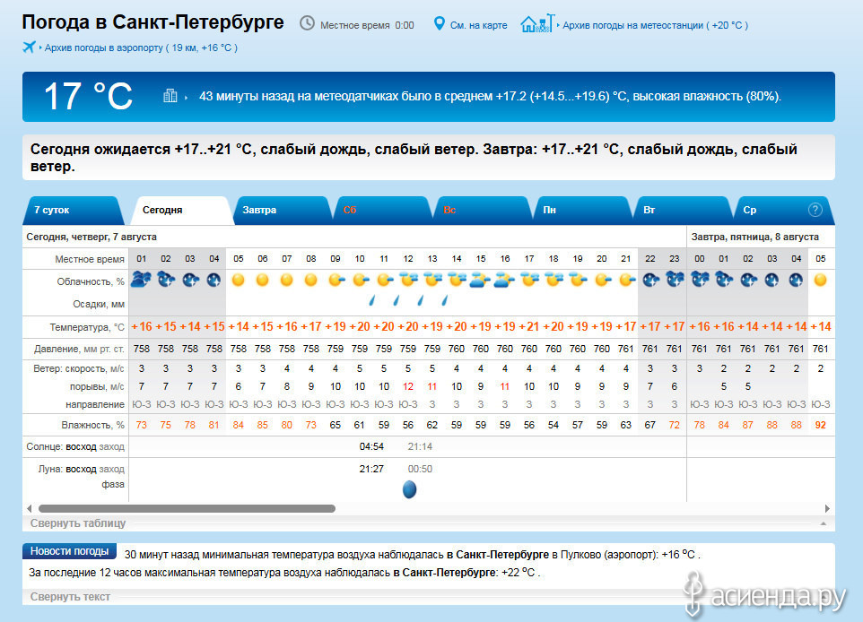Click the 'Завтра, пятница, 8 августа' heading

(x=755, y=237)
